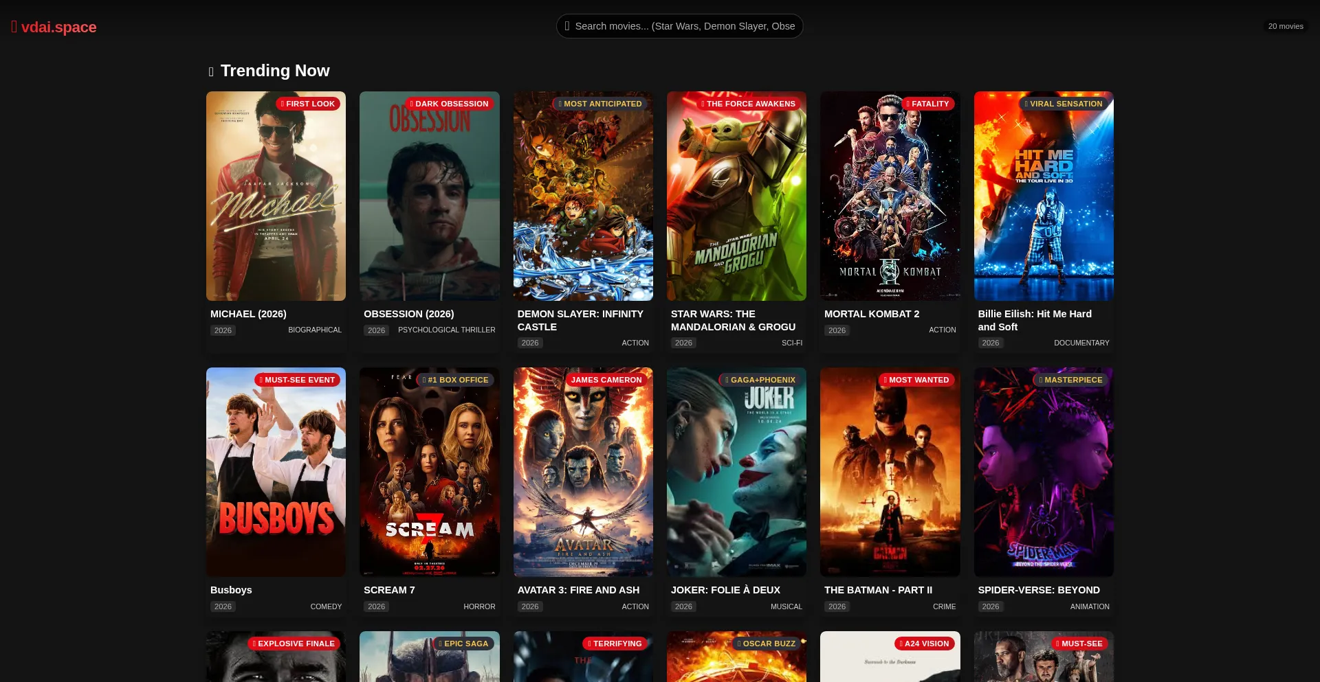Click the DARK OBSESSION badge
Viewport: 1320px width, 682px height.
[450, 104]
